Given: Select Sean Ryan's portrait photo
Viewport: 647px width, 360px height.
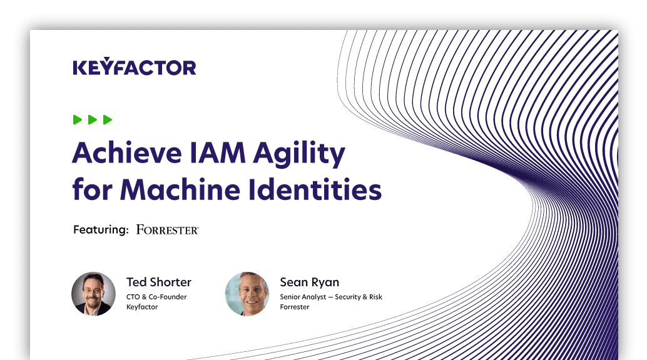Looking at the screenshot, I should (247, 294).
